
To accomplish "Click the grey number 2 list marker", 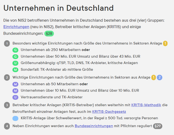I will point(7,77).
